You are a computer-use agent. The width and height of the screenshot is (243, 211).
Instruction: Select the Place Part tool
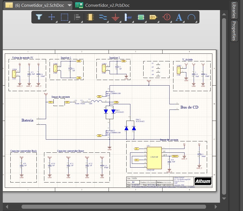[90, 17]
